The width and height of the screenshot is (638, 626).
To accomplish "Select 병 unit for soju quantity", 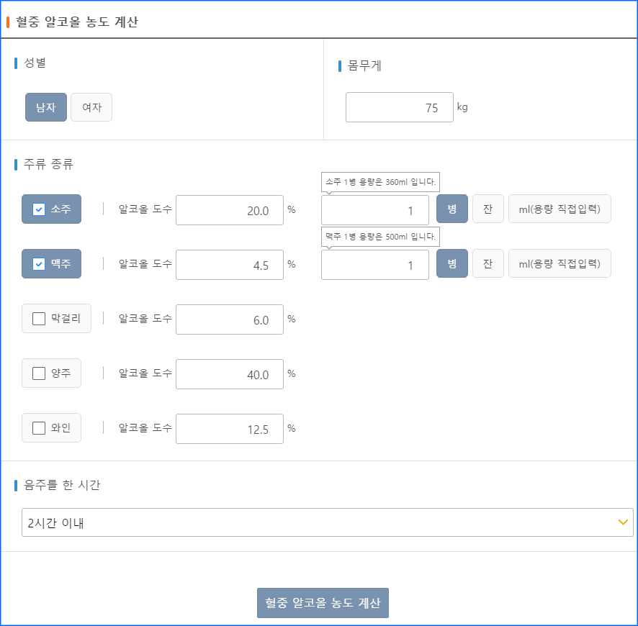I will tap(451, 209).
